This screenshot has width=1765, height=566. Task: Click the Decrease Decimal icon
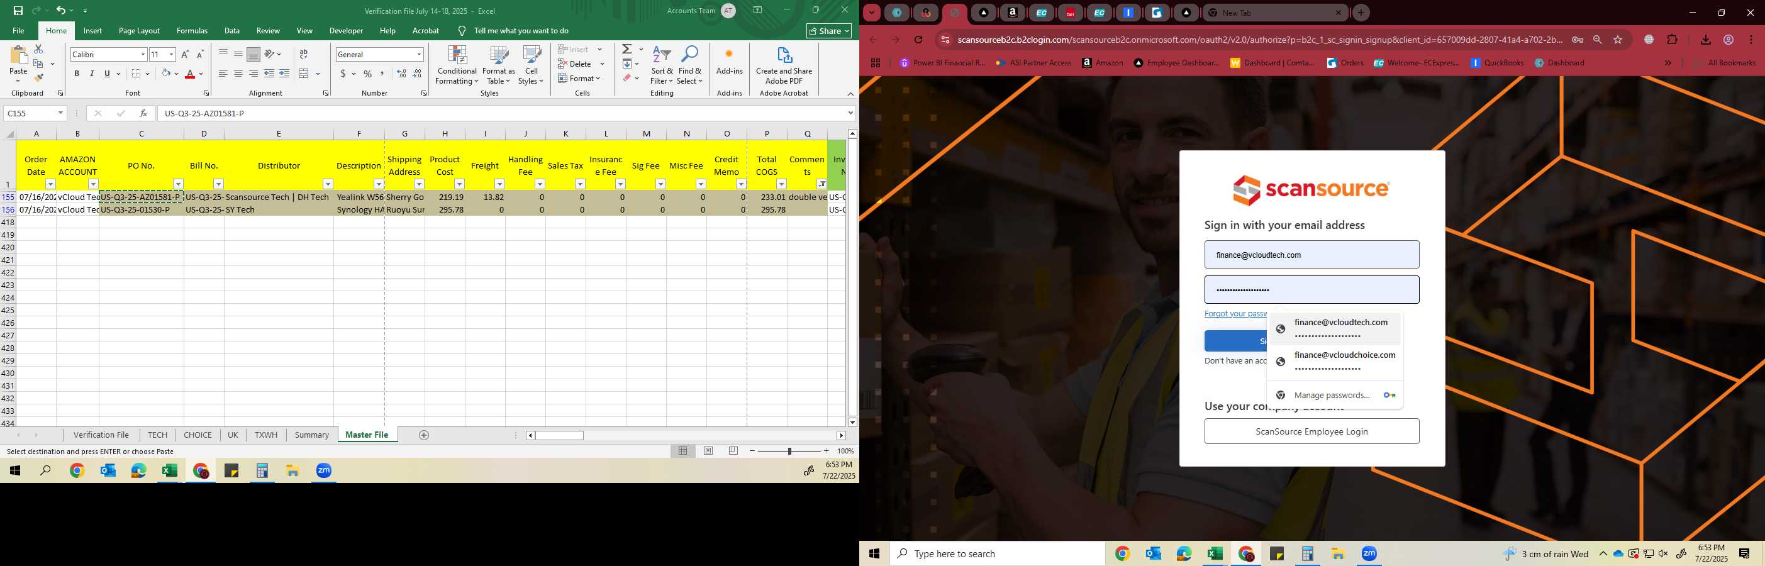coord(417,74)
